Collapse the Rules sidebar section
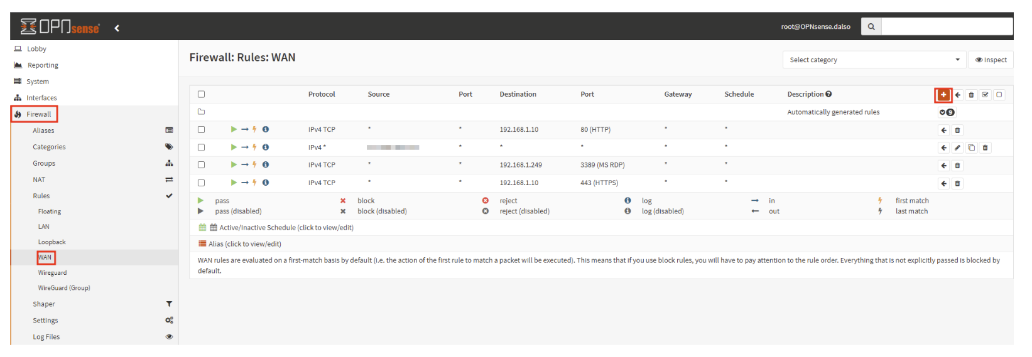This screenshot has width=1032, height=357. point(94,196)
